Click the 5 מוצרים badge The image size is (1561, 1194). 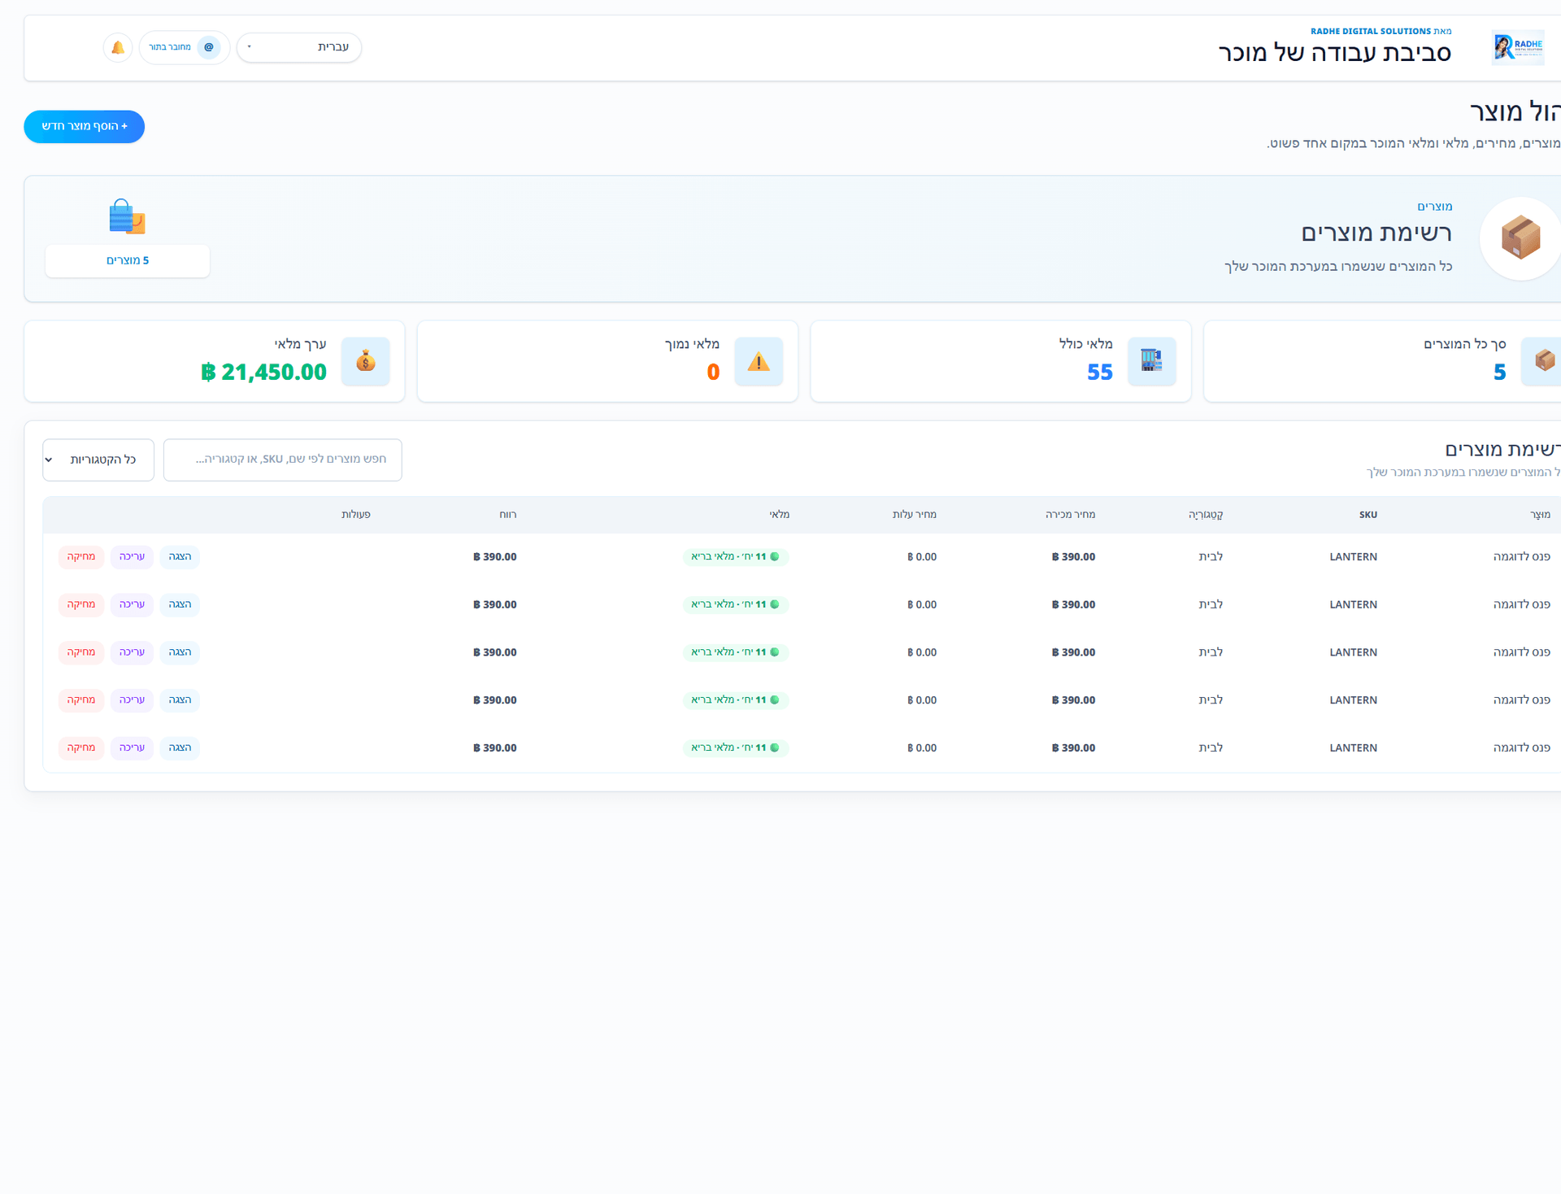tap(128, 260)
